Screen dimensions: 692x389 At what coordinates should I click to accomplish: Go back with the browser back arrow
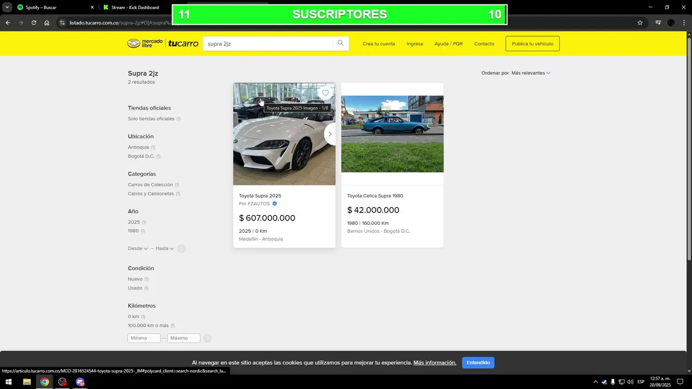point(8,23)
